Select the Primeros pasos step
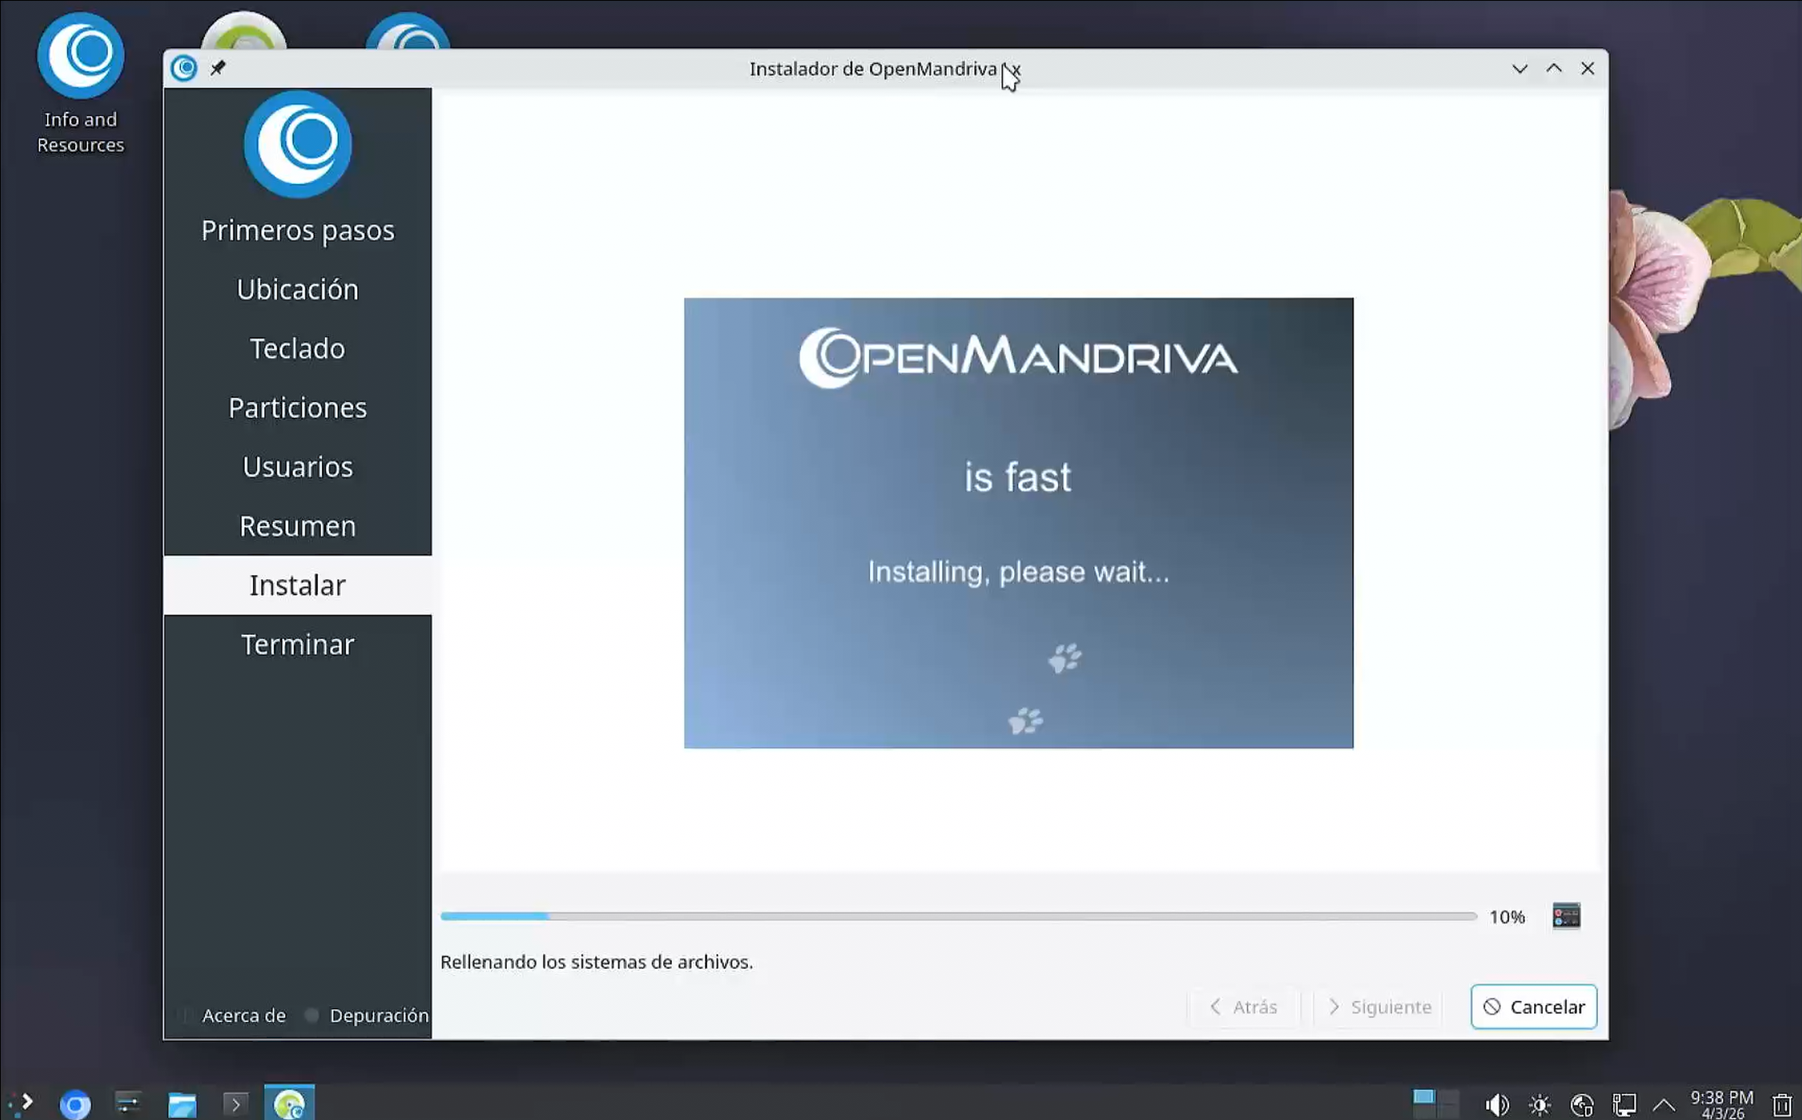 [298, 230]
